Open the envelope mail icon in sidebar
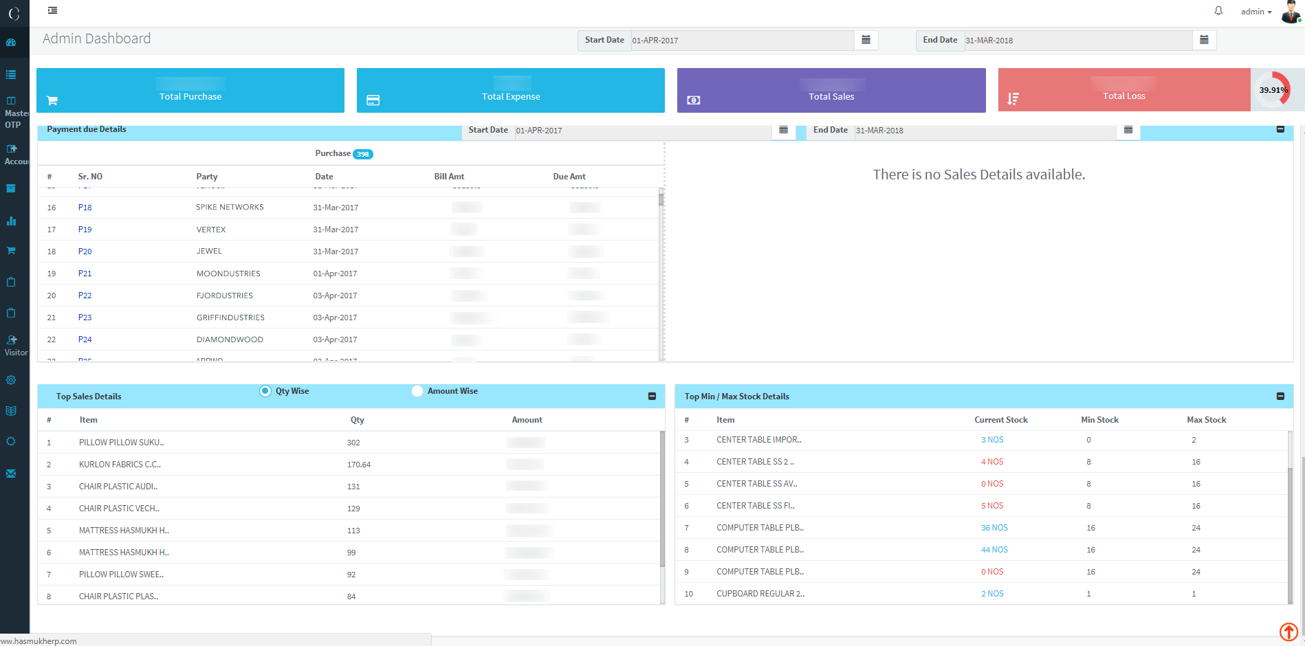The image size is (1305, 646). [x=11, y=474]
